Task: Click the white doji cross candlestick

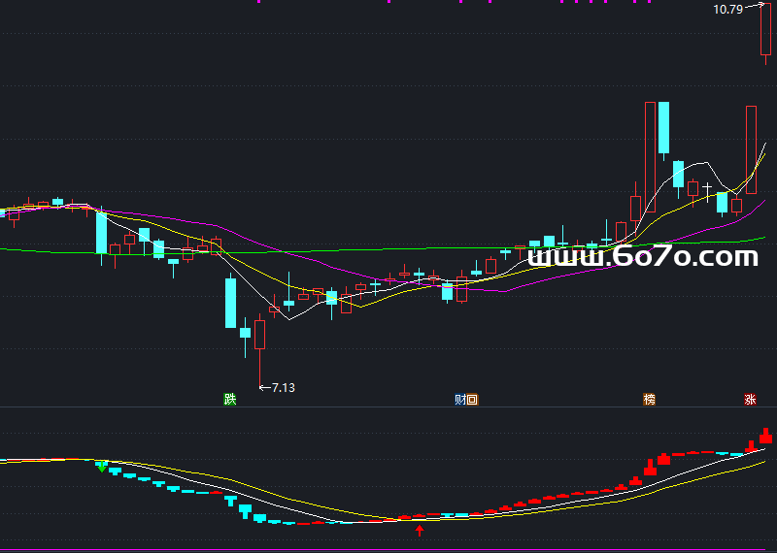Action: (x=708, y=186)
